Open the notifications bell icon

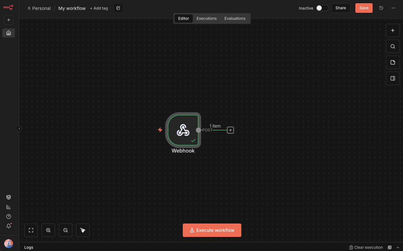point(9,226)
